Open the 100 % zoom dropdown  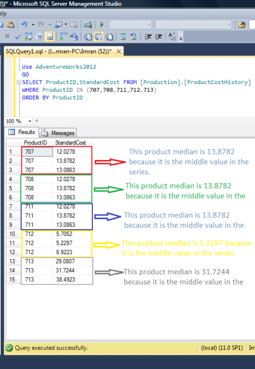[30, 121]
